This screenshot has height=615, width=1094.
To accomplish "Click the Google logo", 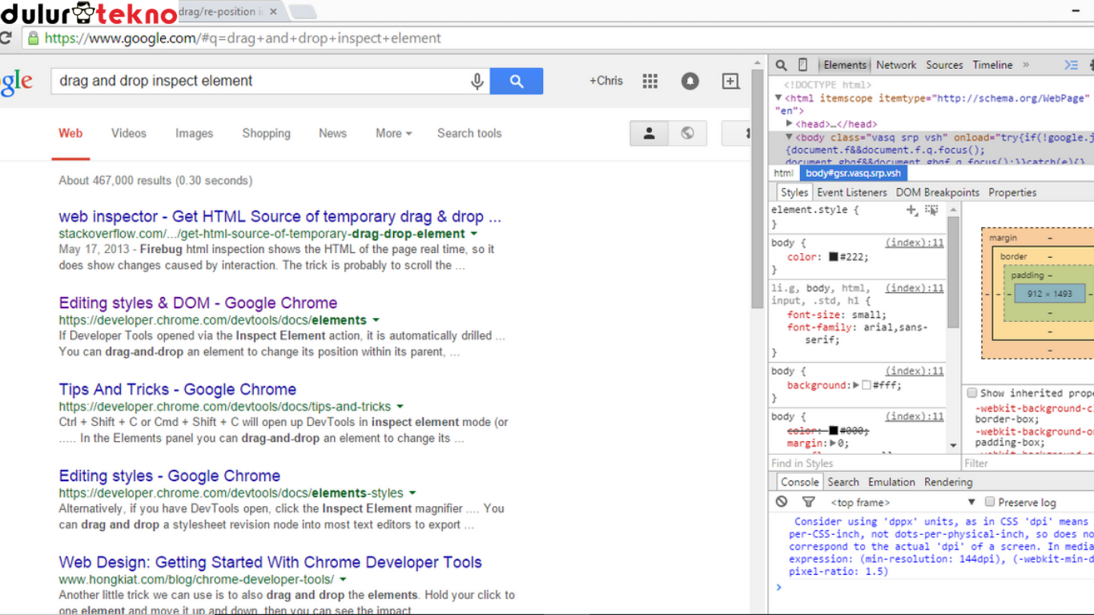I will [x=16, y=82].
